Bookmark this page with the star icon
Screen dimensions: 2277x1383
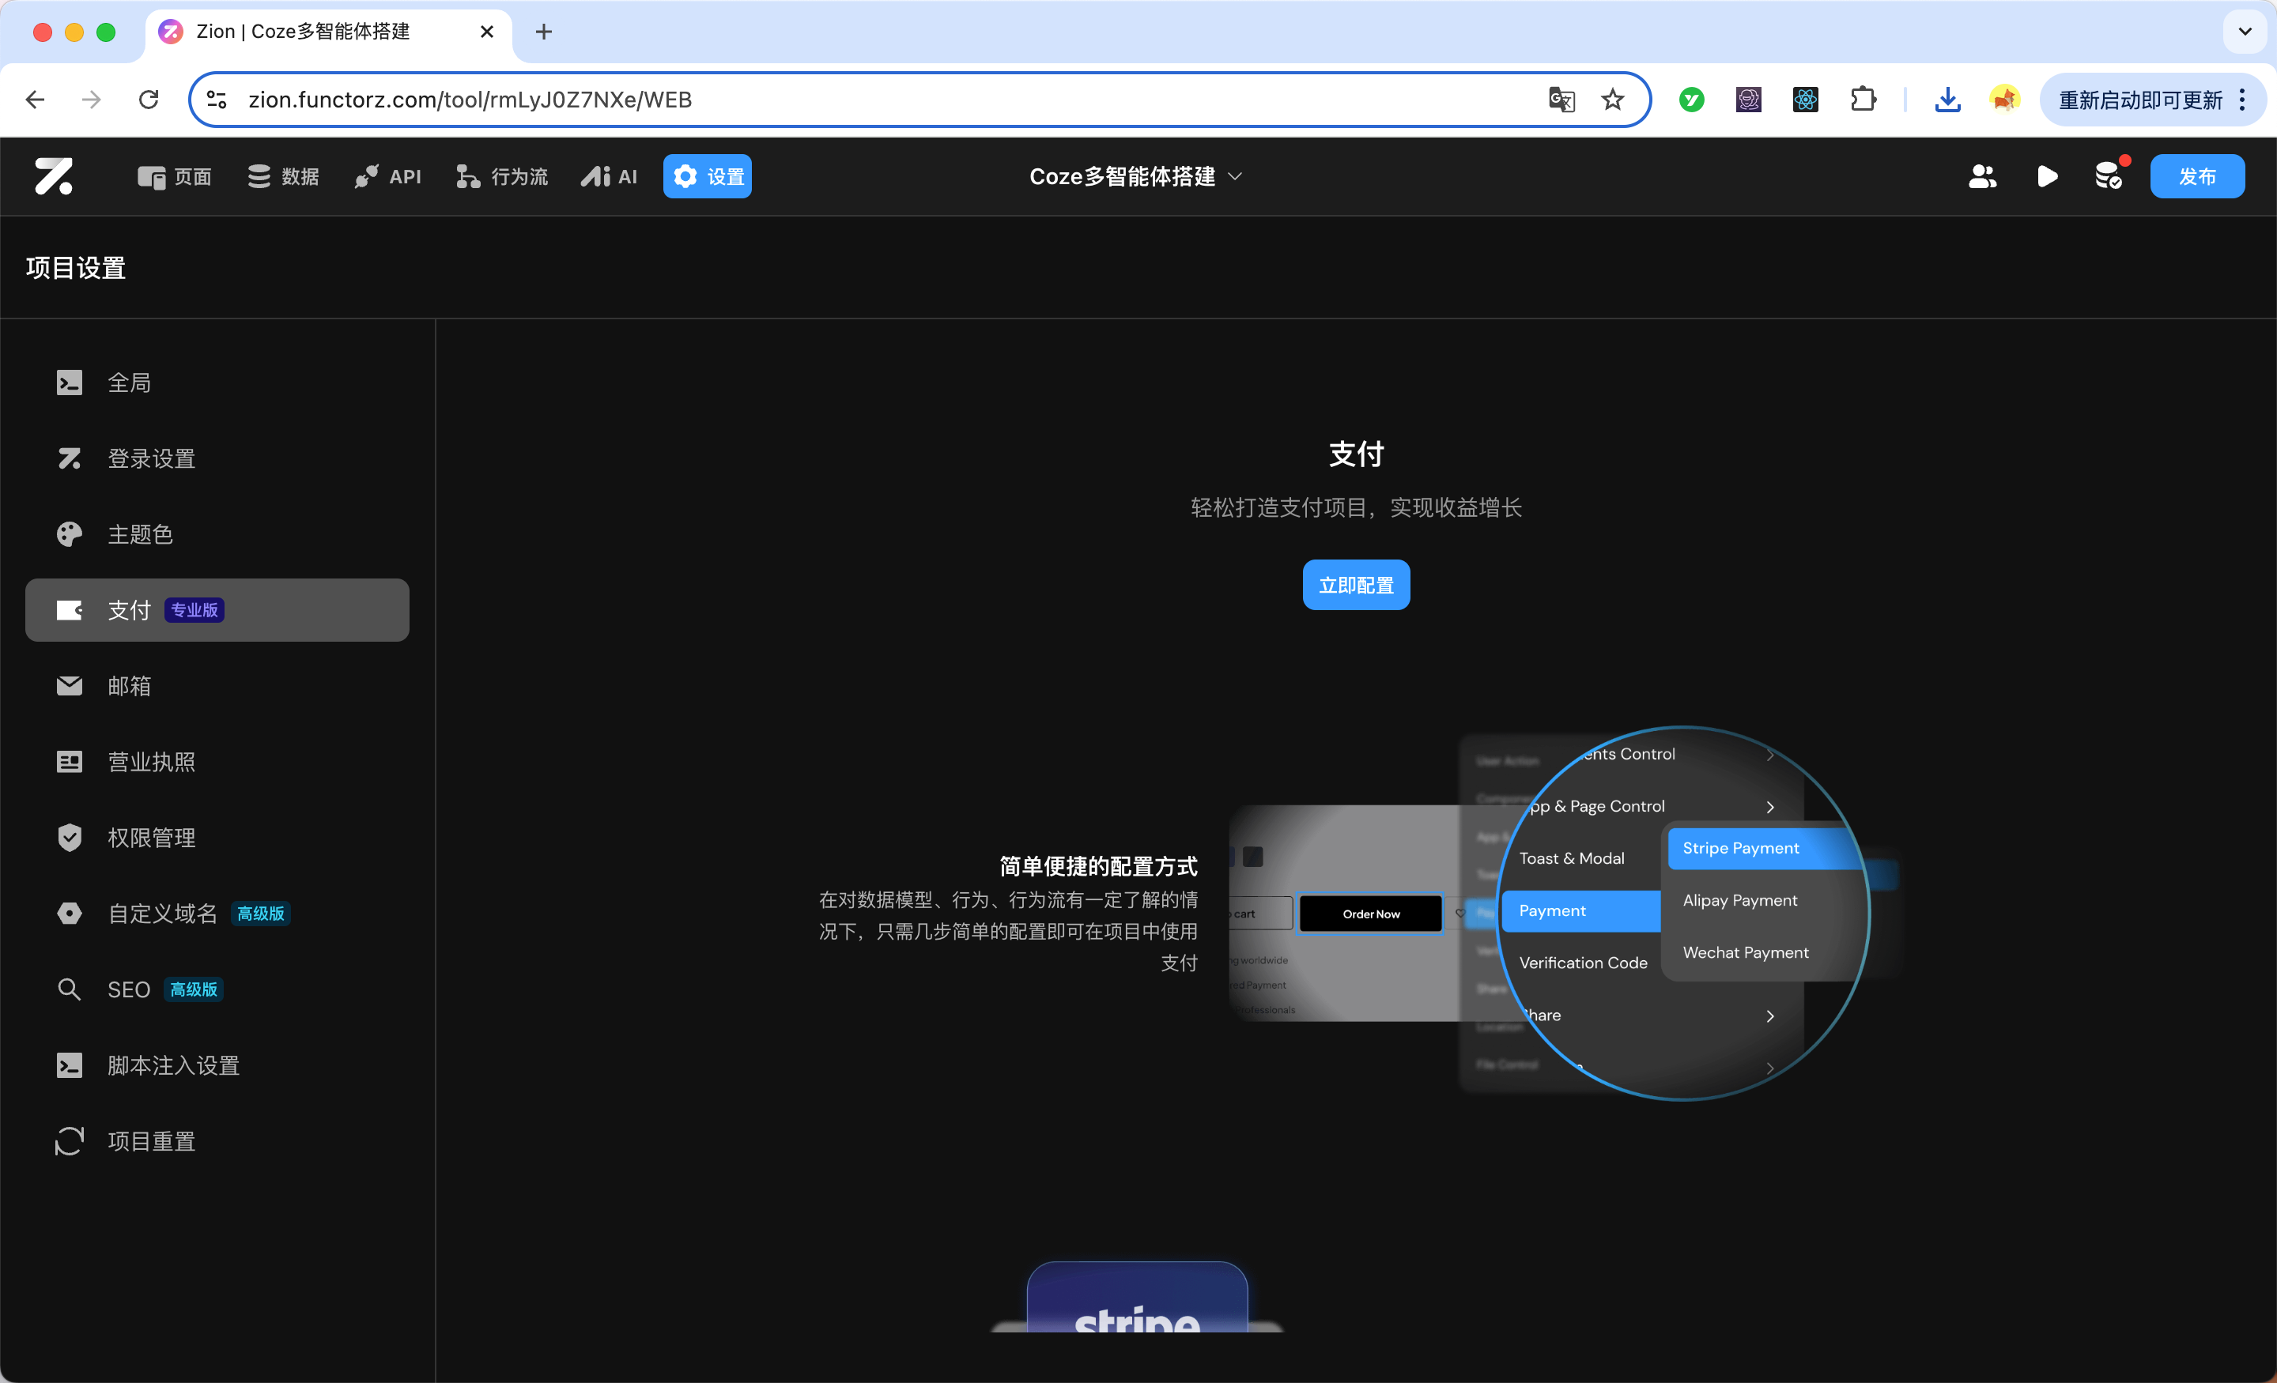pyautogui.click(x=1613, y=99)
